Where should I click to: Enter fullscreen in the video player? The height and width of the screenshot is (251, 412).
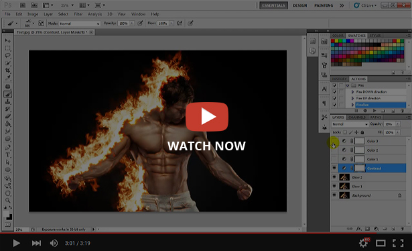tap(398, 243)
